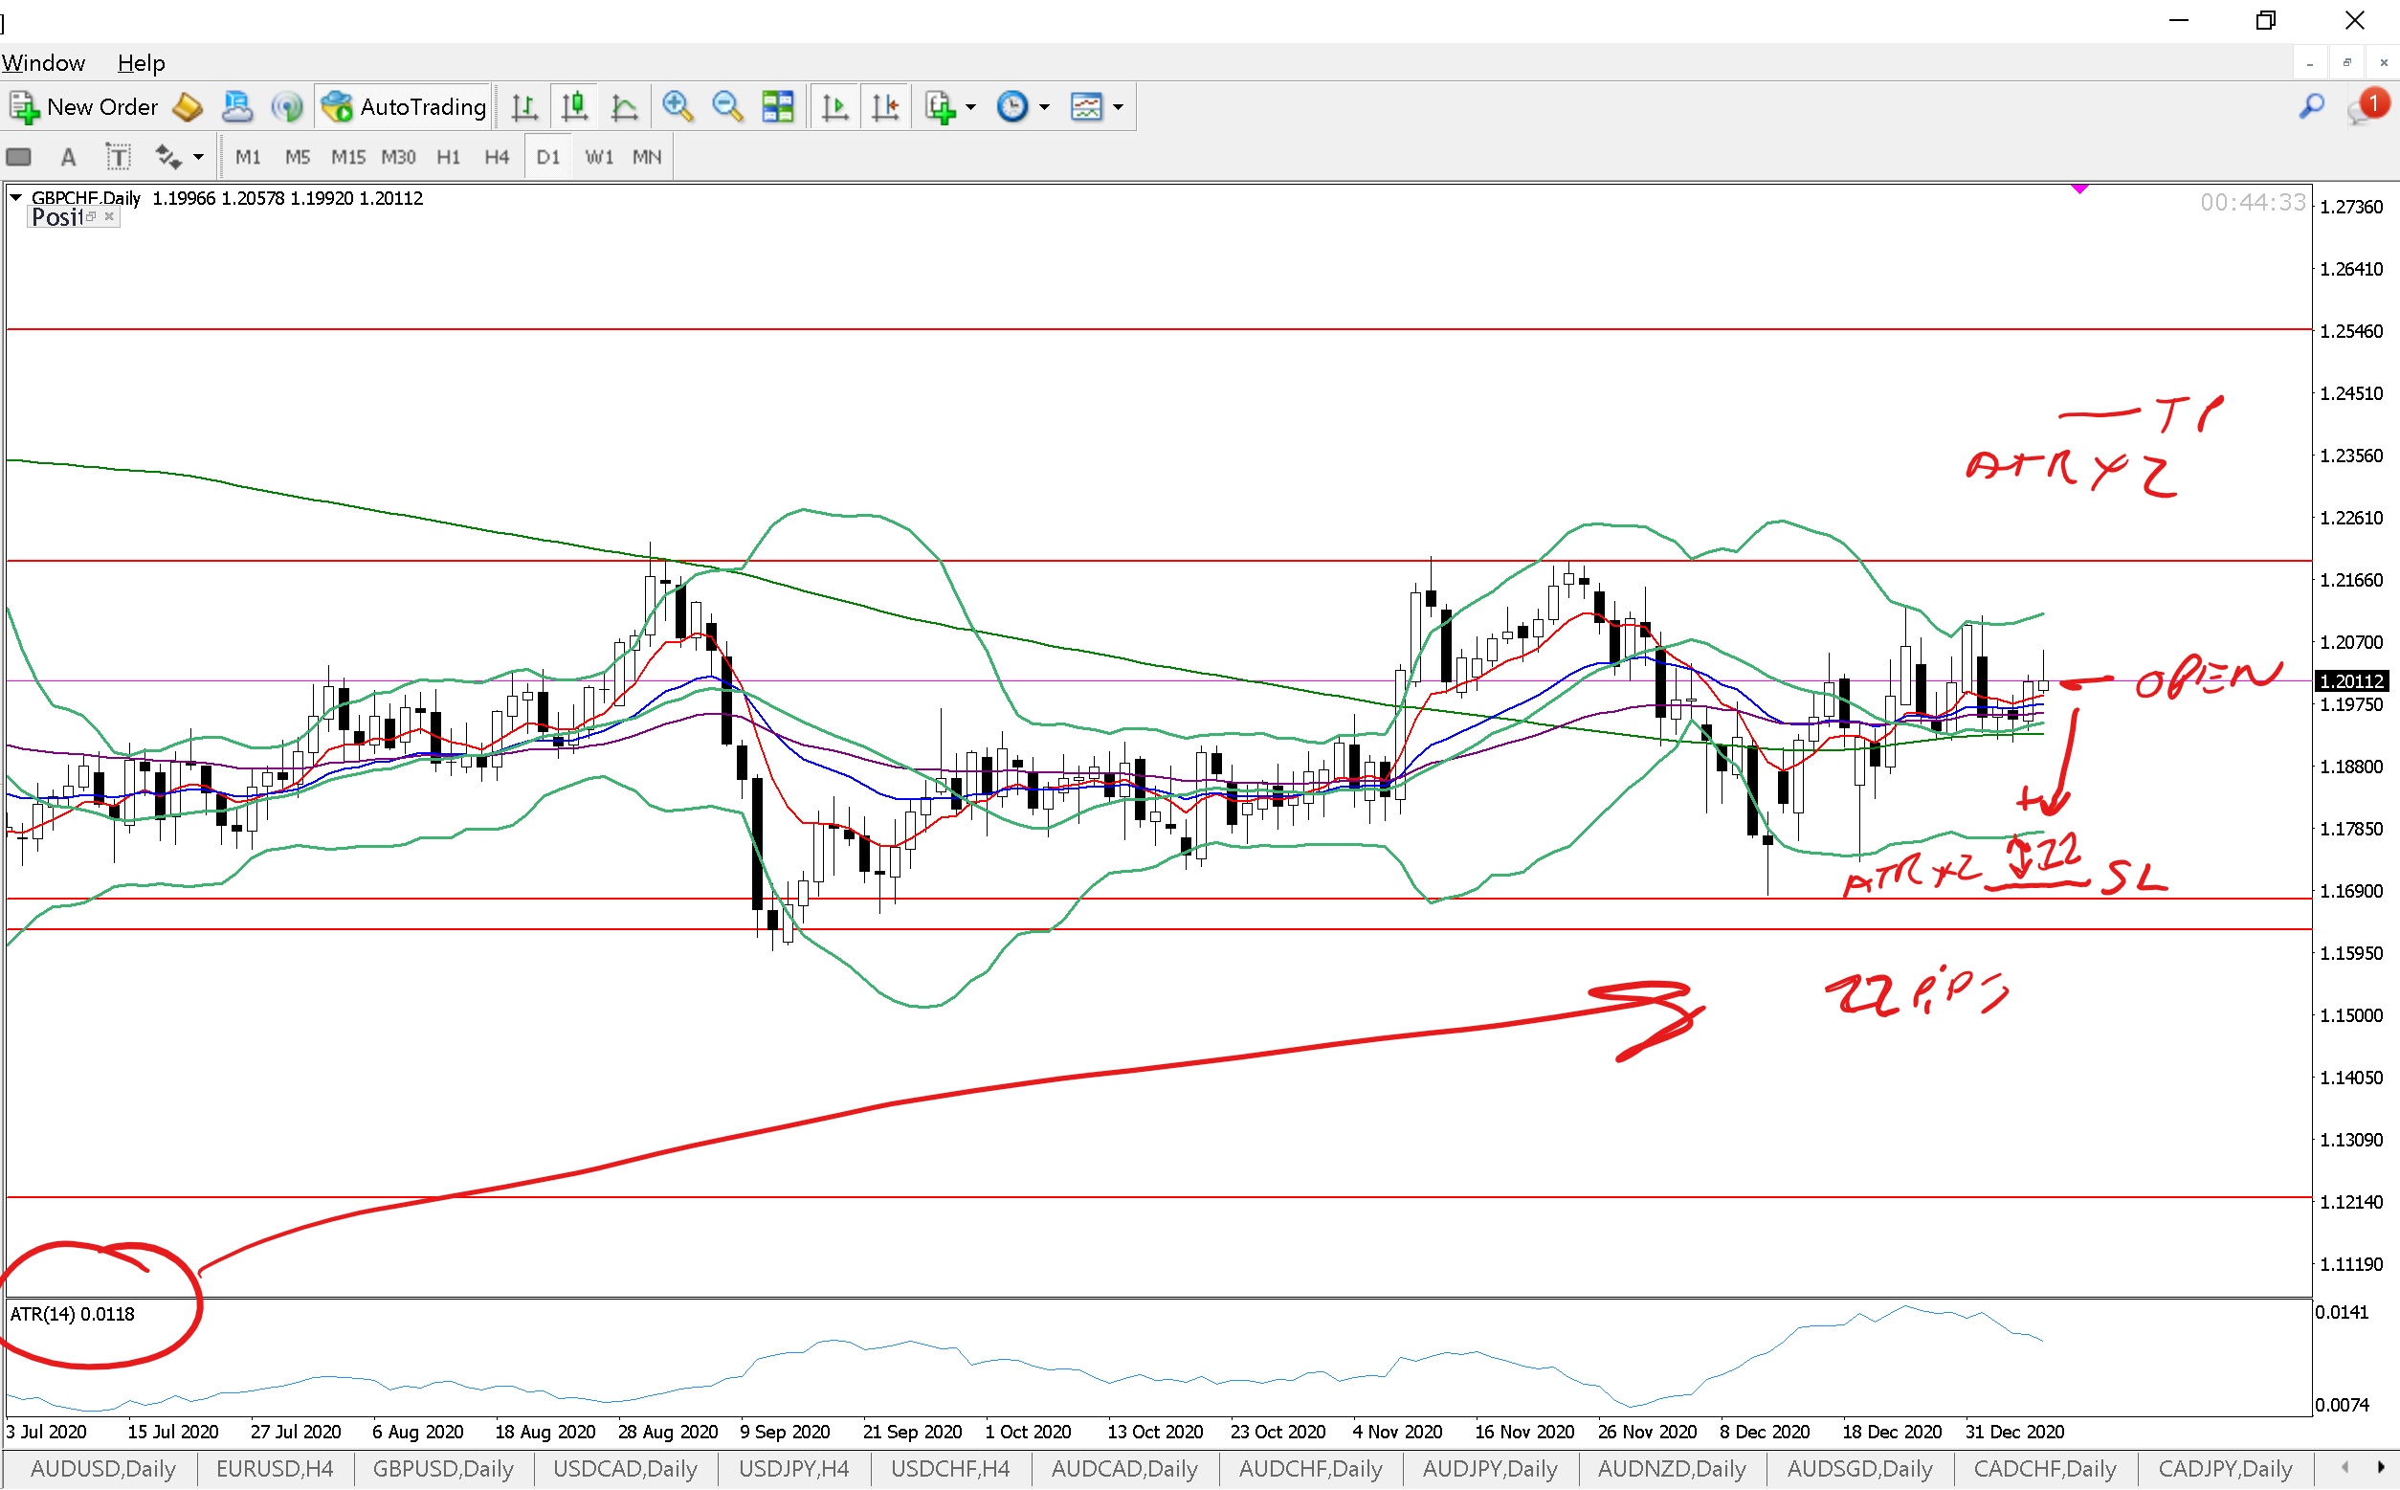Zoom out on the chart
Viewport: 2400px width, 1490px height.
728,106
